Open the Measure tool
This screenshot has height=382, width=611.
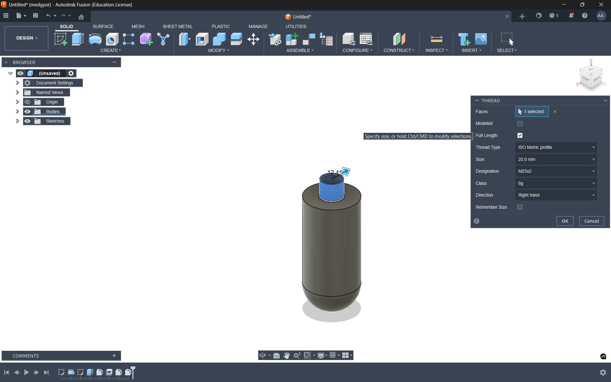pos(436,39)
